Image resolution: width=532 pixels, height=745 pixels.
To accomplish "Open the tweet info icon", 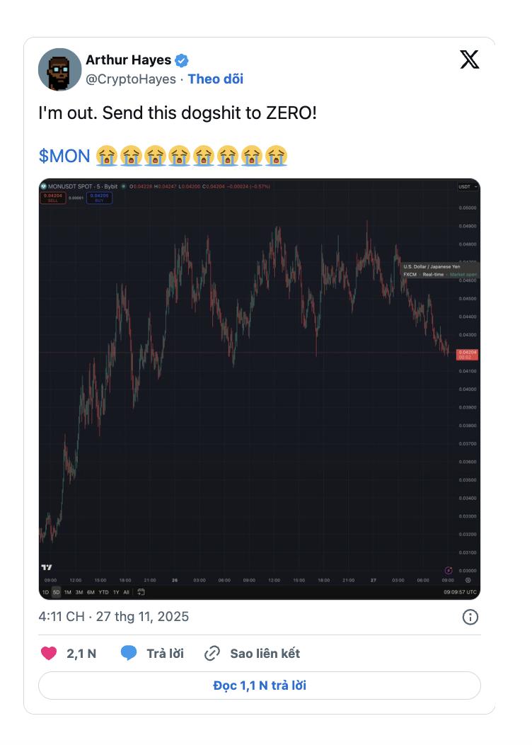I will point(470,617).
